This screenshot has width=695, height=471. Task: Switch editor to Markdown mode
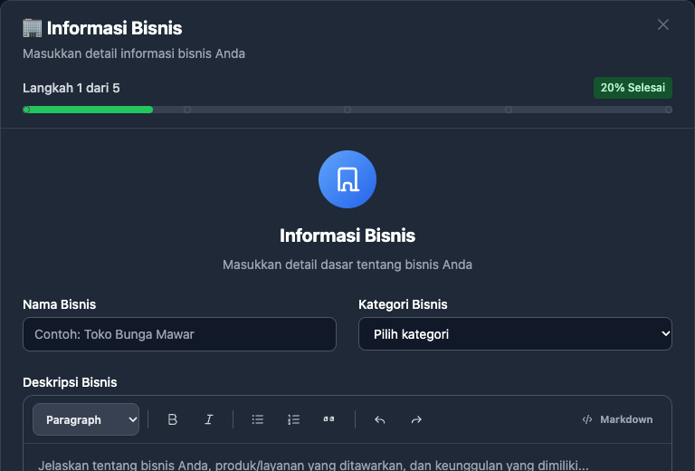tap(617, 419)
